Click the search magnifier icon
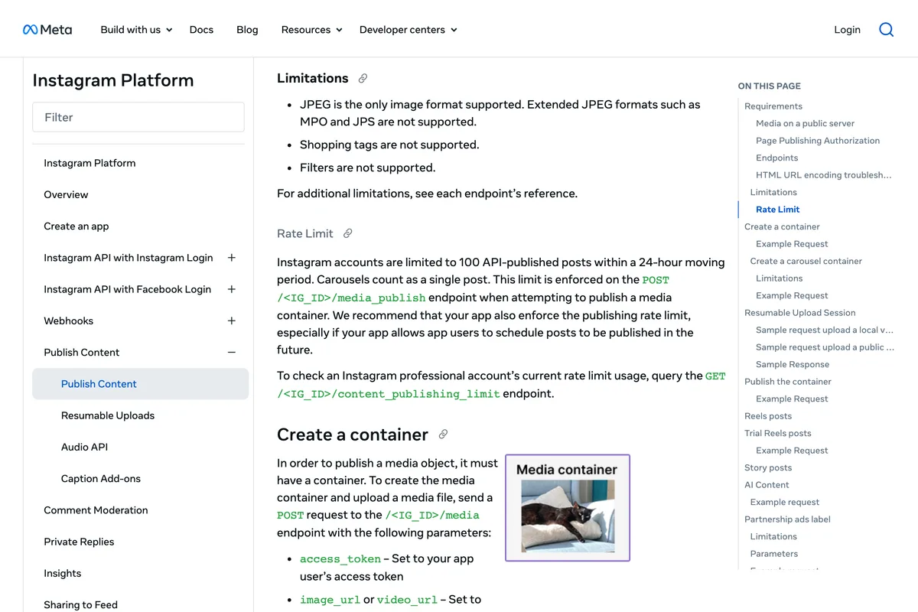This screenshot has height=612, width=918. point(886,30)
